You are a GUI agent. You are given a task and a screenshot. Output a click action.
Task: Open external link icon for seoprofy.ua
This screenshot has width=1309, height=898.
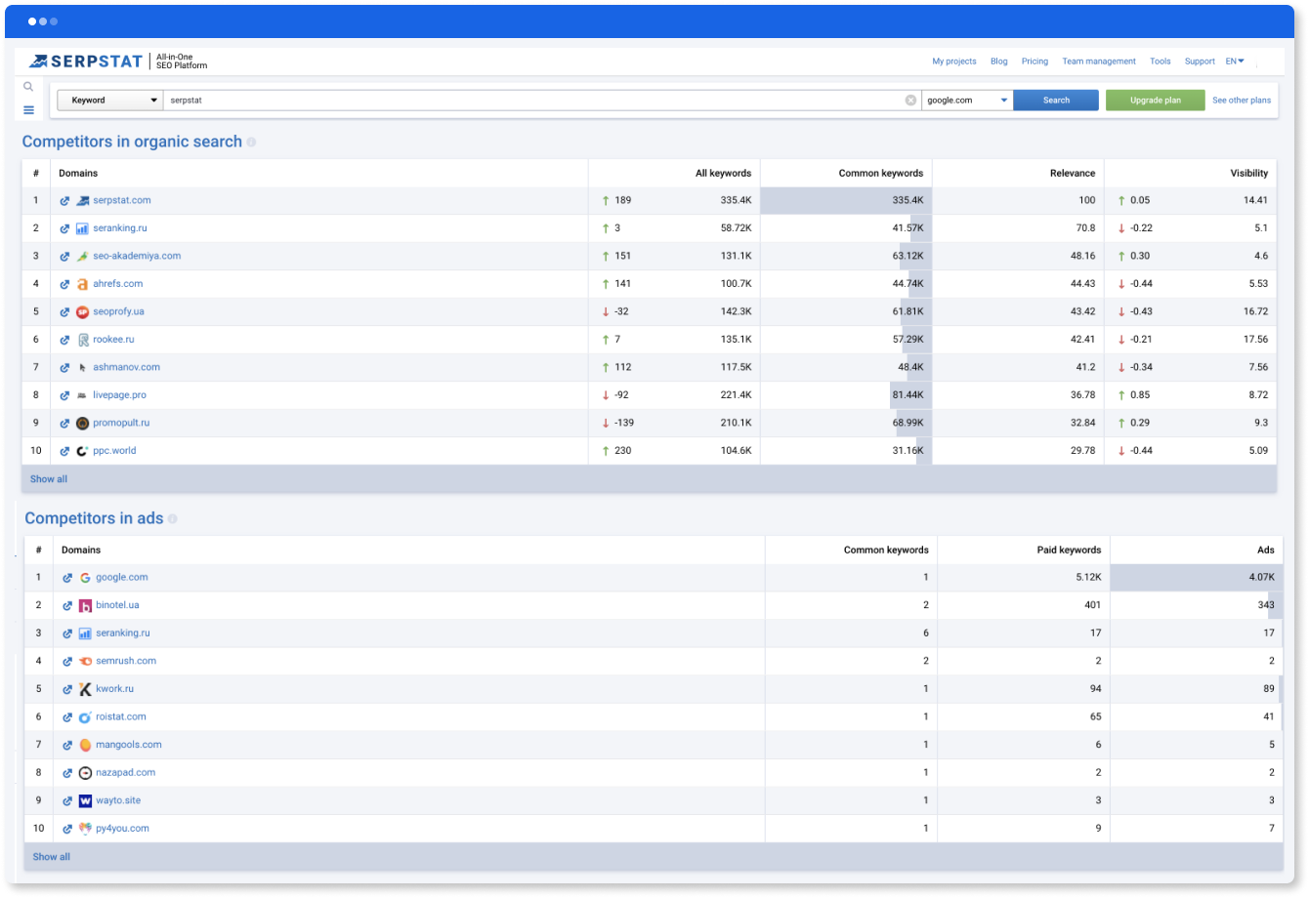(64, 312)
